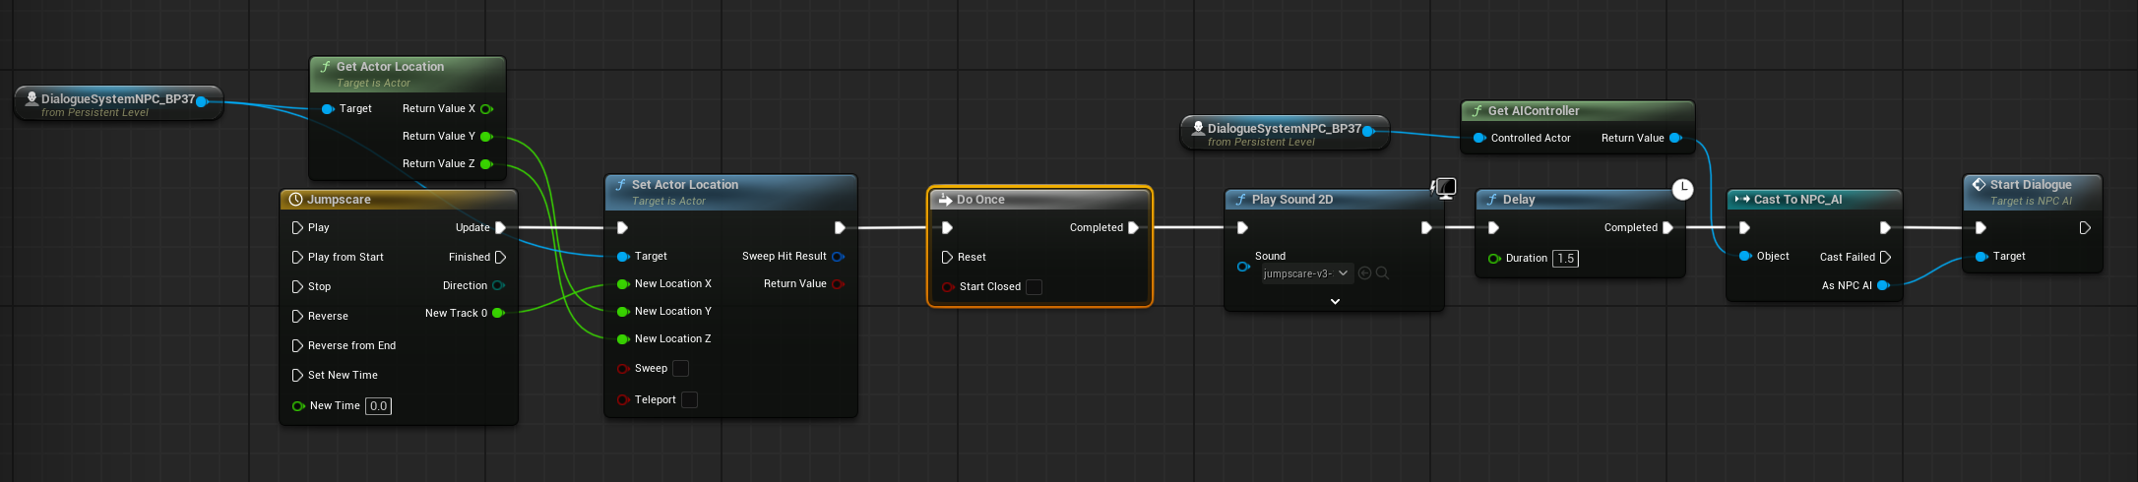Select the Do Once node header

pyautogui.click(x=1039, y=200)
